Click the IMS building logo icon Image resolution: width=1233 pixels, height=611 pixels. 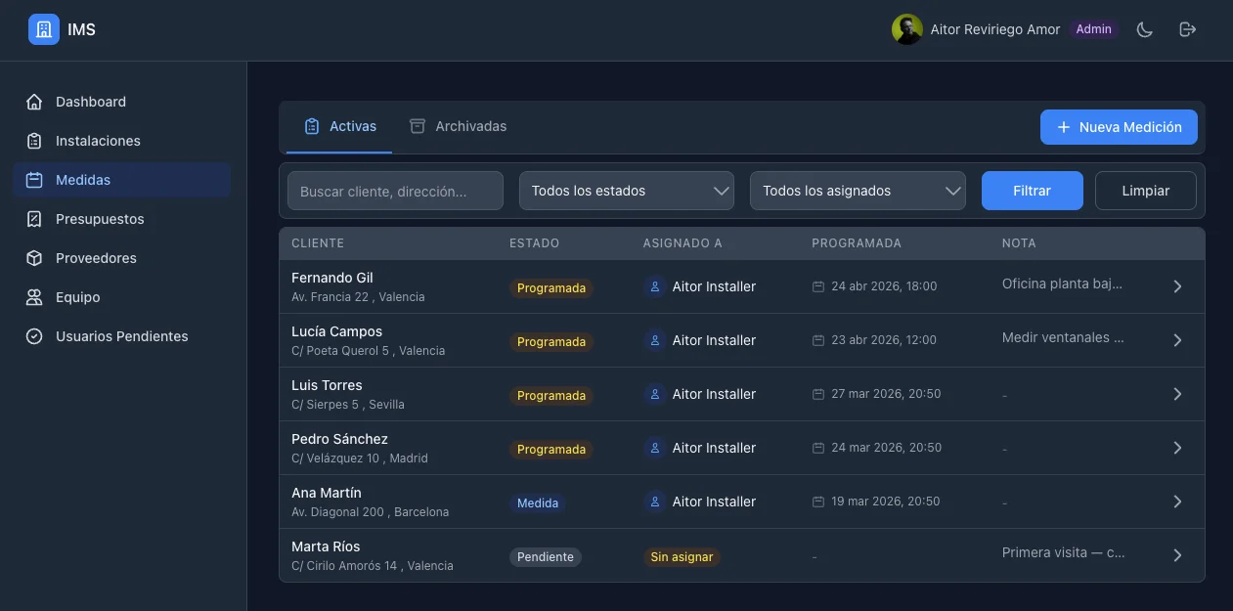coord(44,30)
